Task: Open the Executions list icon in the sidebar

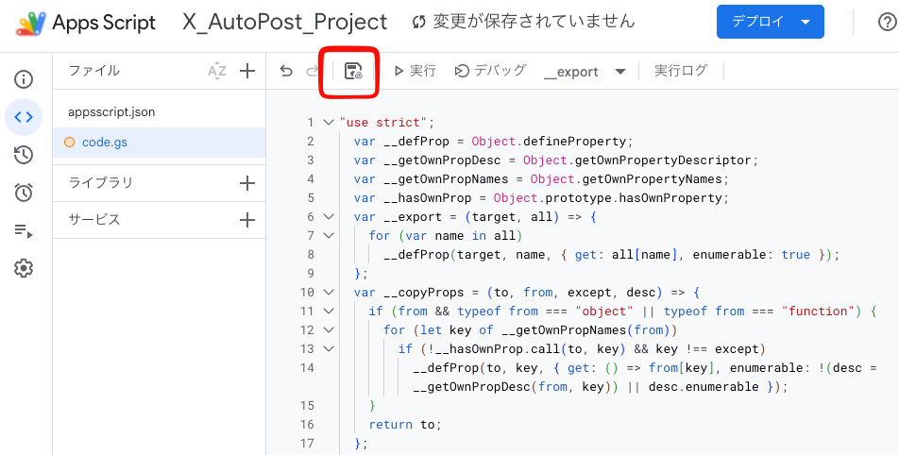Action: click(24, 231)
